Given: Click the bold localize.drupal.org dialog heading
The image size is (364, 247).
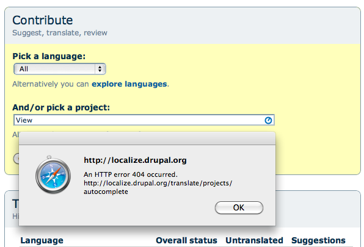Looking at the screenshot, I should pyautogui.click(x=135, y=160).
